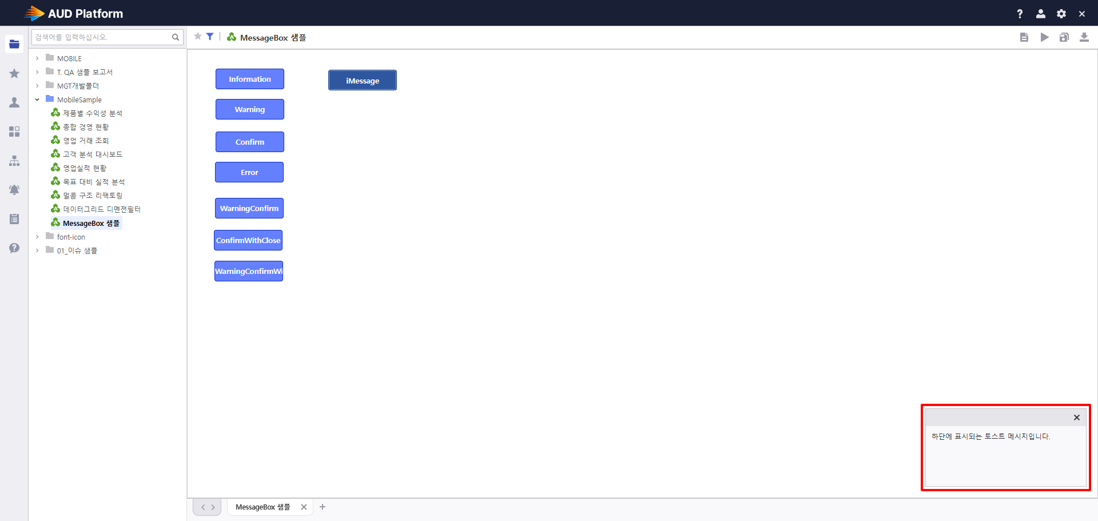Expand the MOBILE folder
1098x521 pixels.
click(x=37, y=58)
